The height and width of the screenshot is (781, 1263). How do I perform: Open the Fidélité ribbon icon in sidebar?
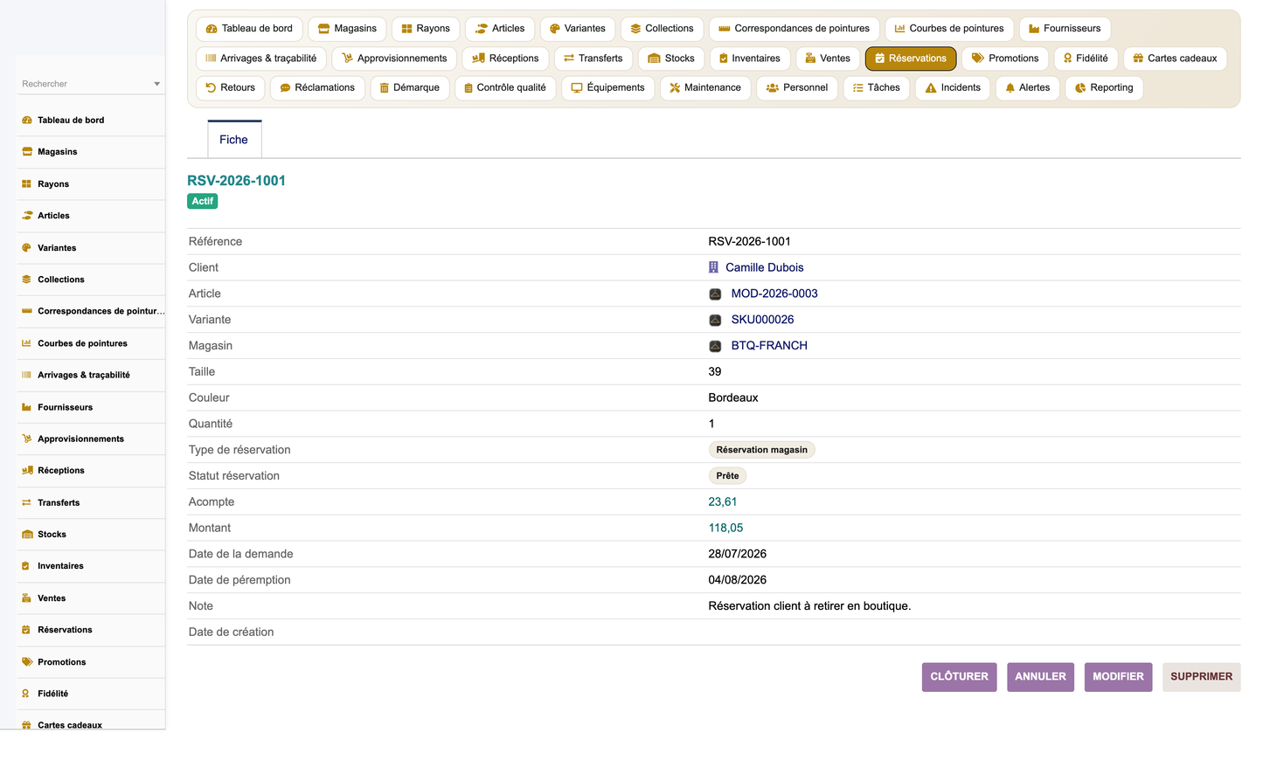26,694
